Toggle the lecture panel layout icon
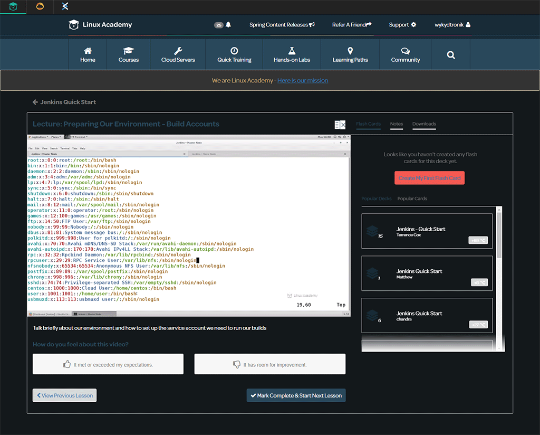The width and height of the screenshot is (540, 435). pyautogui.click(x=340, y=125)
